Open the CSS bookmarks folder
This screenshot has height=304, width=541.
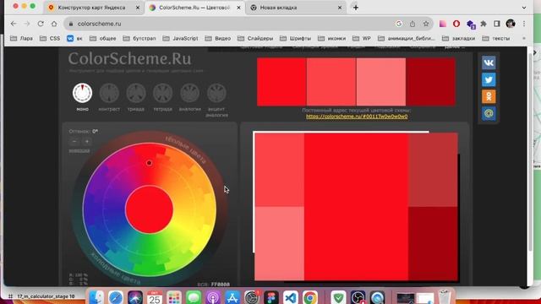(50, 38)
